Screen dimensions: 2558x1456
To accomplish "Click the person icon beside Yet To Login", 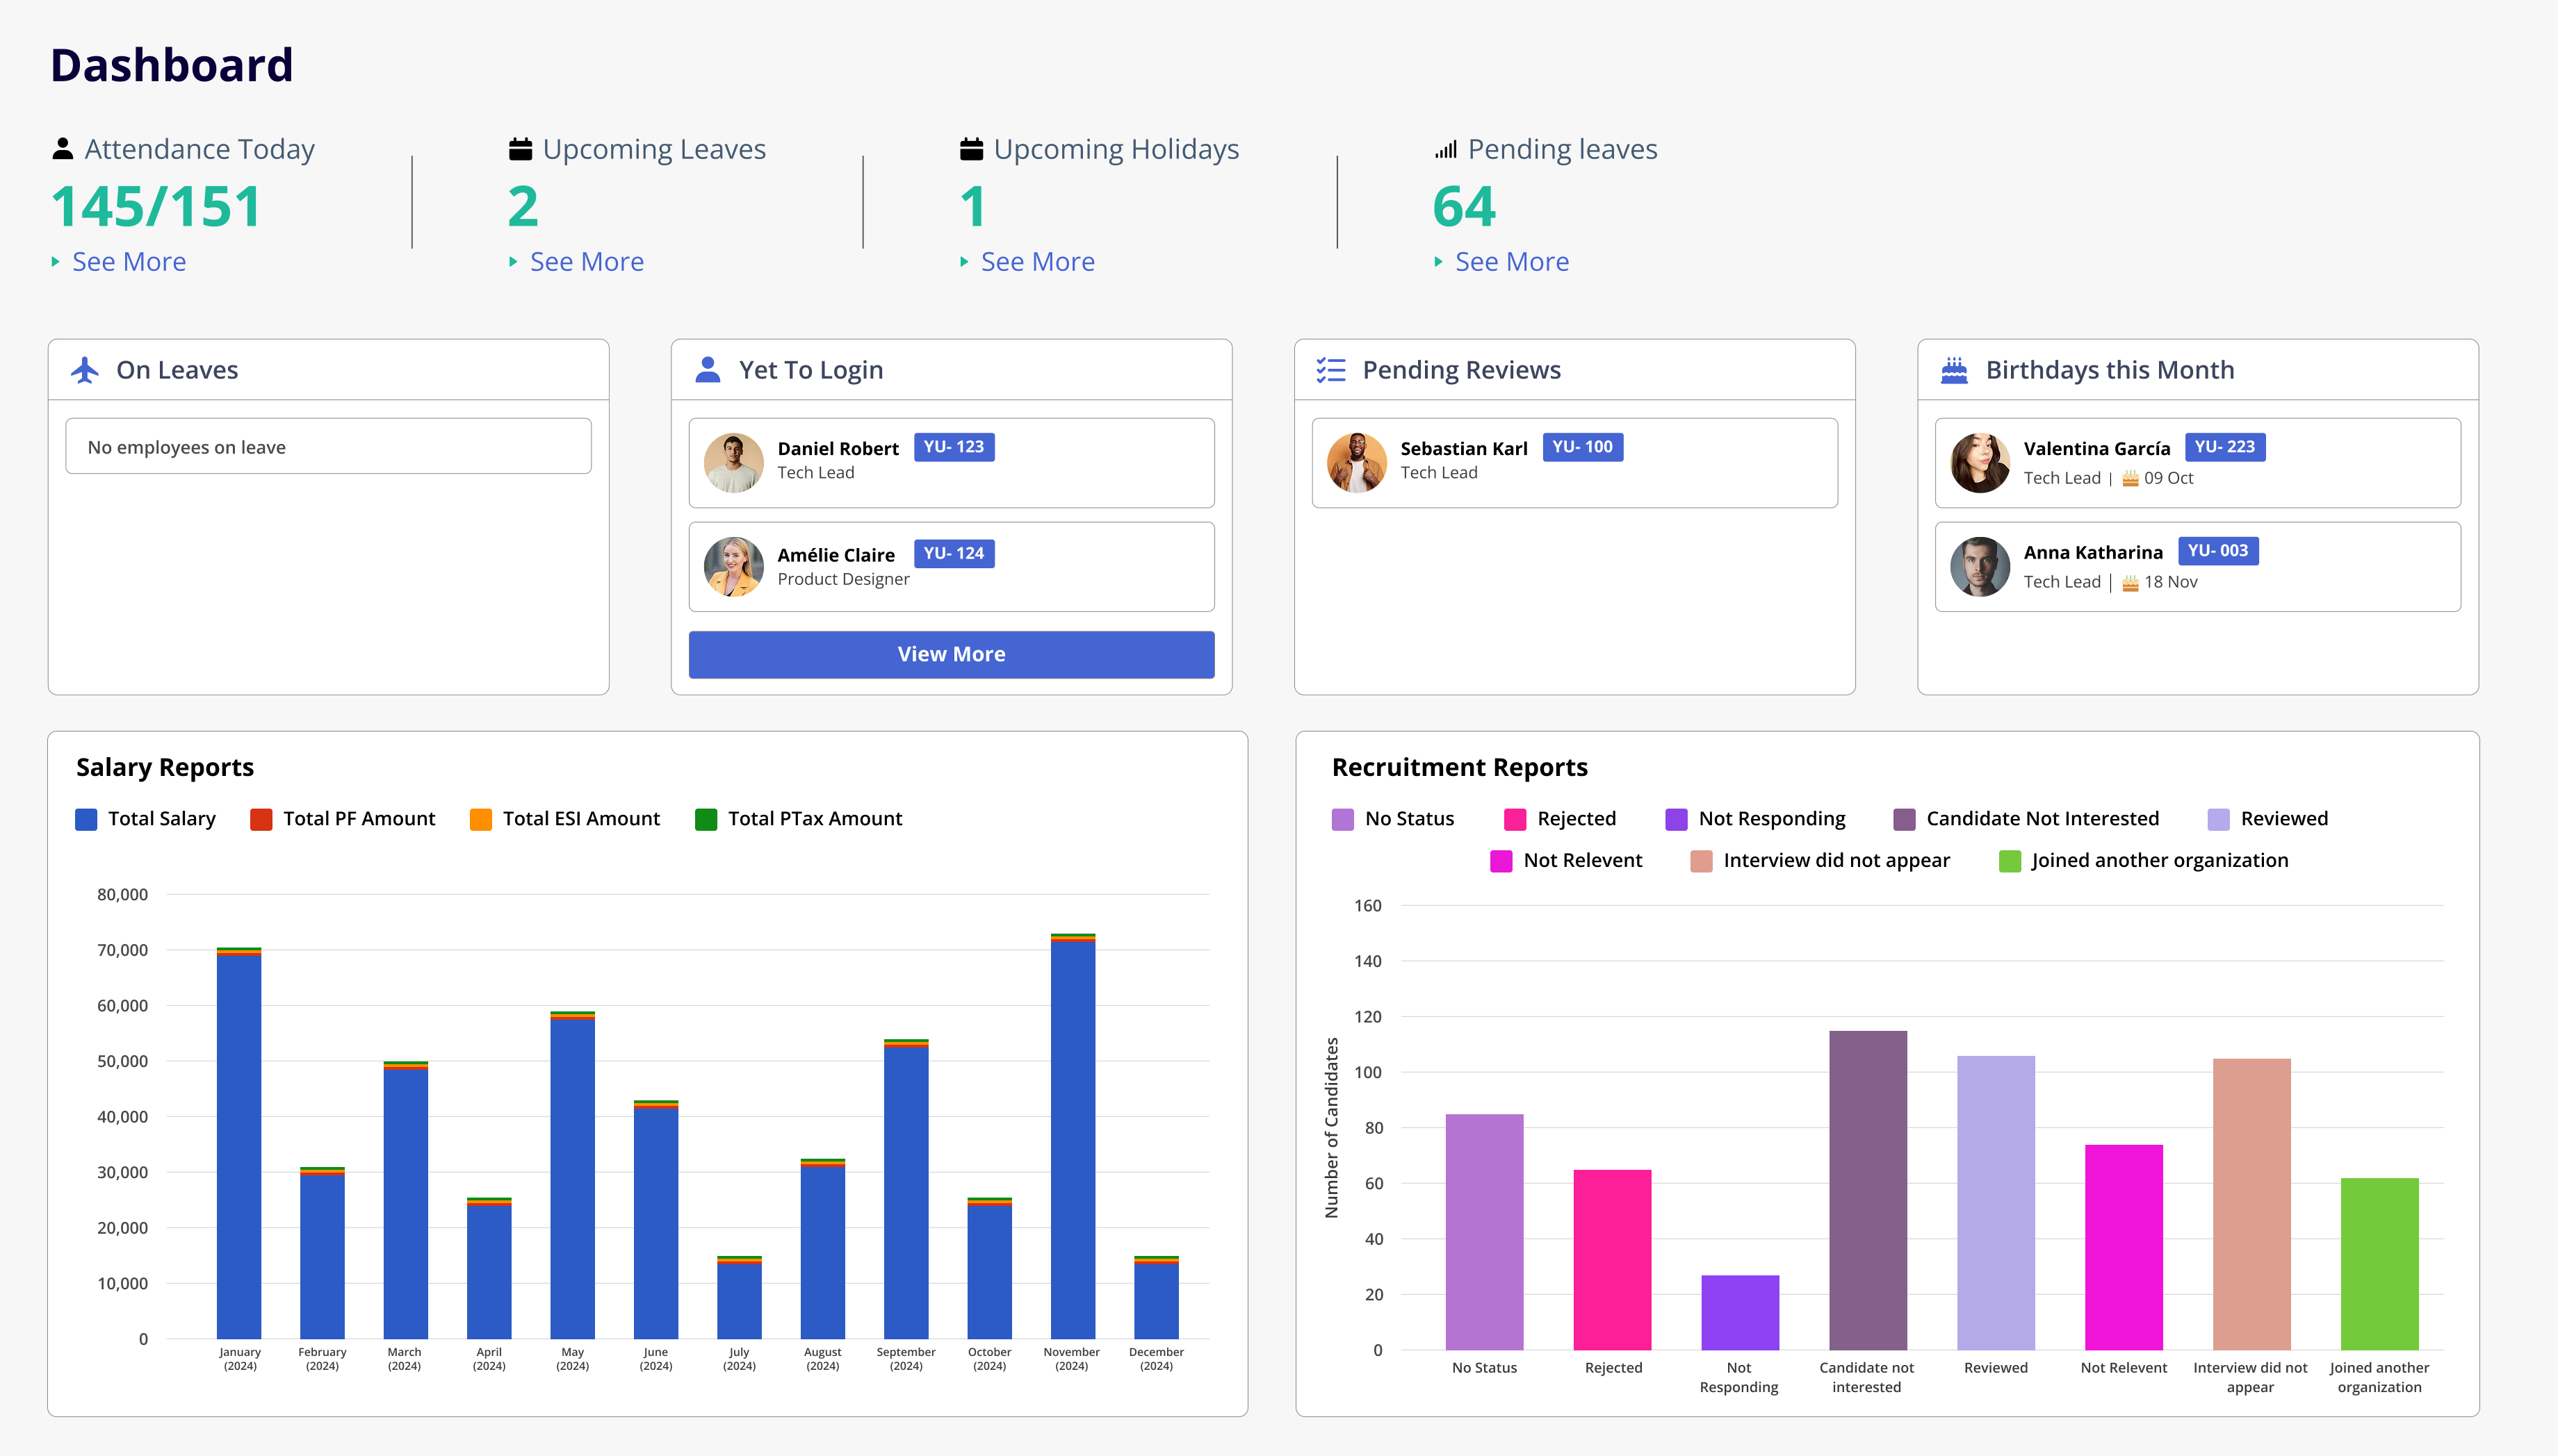I will point(708,370).
